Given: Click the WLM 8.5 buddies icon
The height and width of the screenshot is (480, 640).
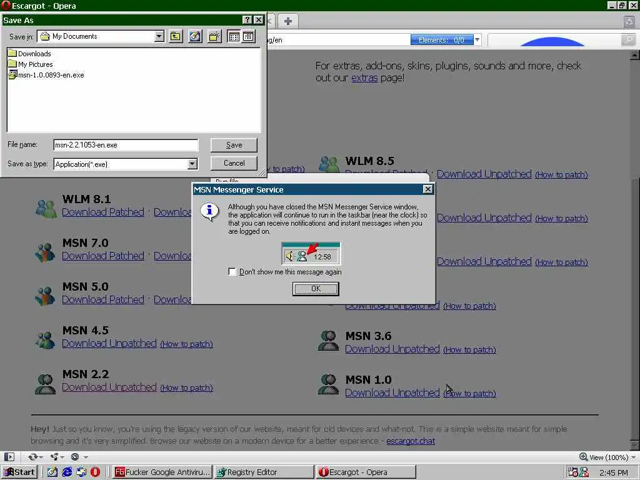Looking at the screenshot, I should 329,164.
